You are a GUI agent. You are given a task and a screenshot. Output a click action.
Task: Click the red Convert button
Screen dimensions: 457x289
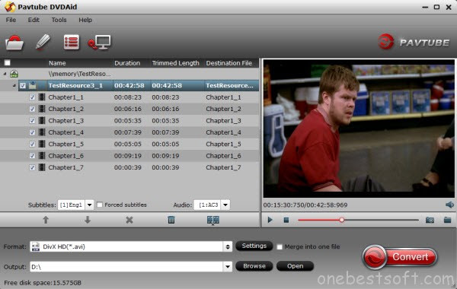[x=400, y=257]
